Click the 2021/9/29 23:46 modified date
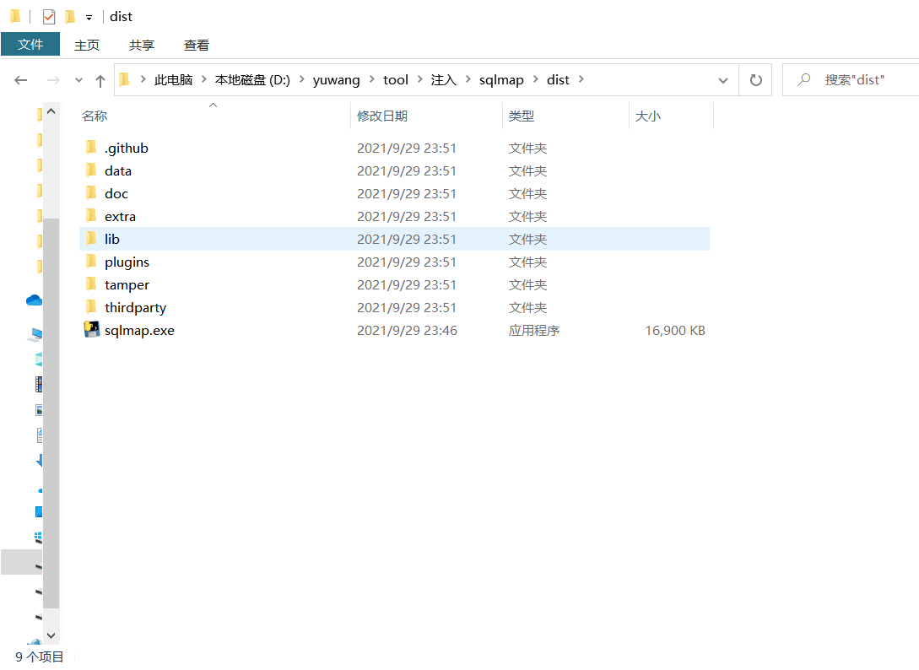The height and width of the screenshot is (670, 919). point(407,331)
